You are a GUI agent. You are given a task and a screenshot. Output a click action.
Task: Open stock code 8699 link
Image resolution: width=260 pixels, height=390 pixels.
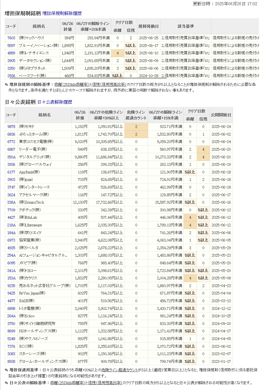click(11, 331)
